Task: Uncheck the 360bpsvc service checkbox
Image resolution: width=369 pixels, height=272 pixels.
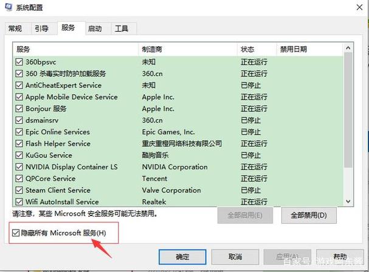Action: [19, 62]
